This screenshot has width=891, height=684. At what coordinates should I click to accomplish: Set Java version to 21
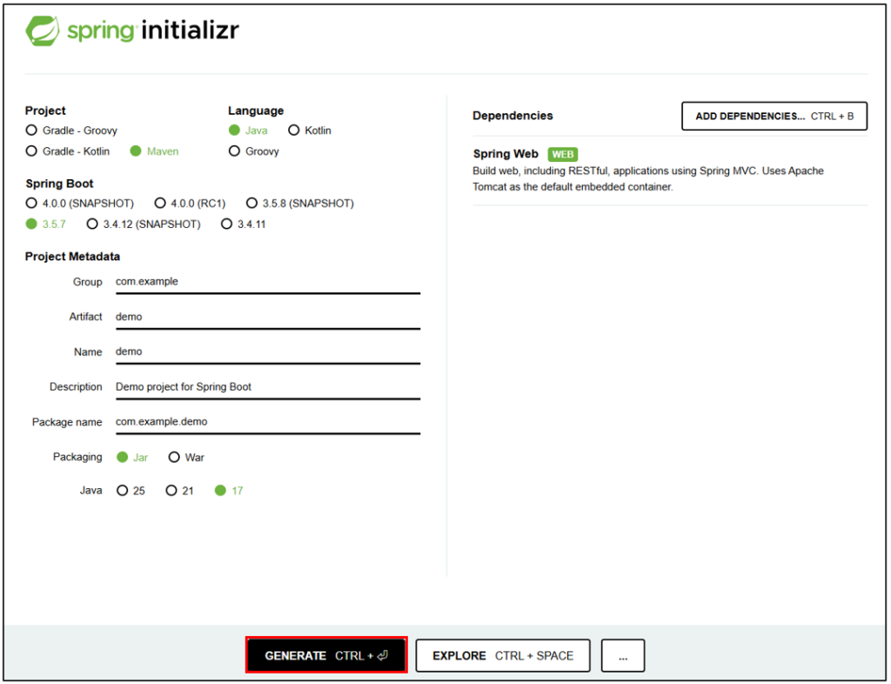[x=171, y=491]
